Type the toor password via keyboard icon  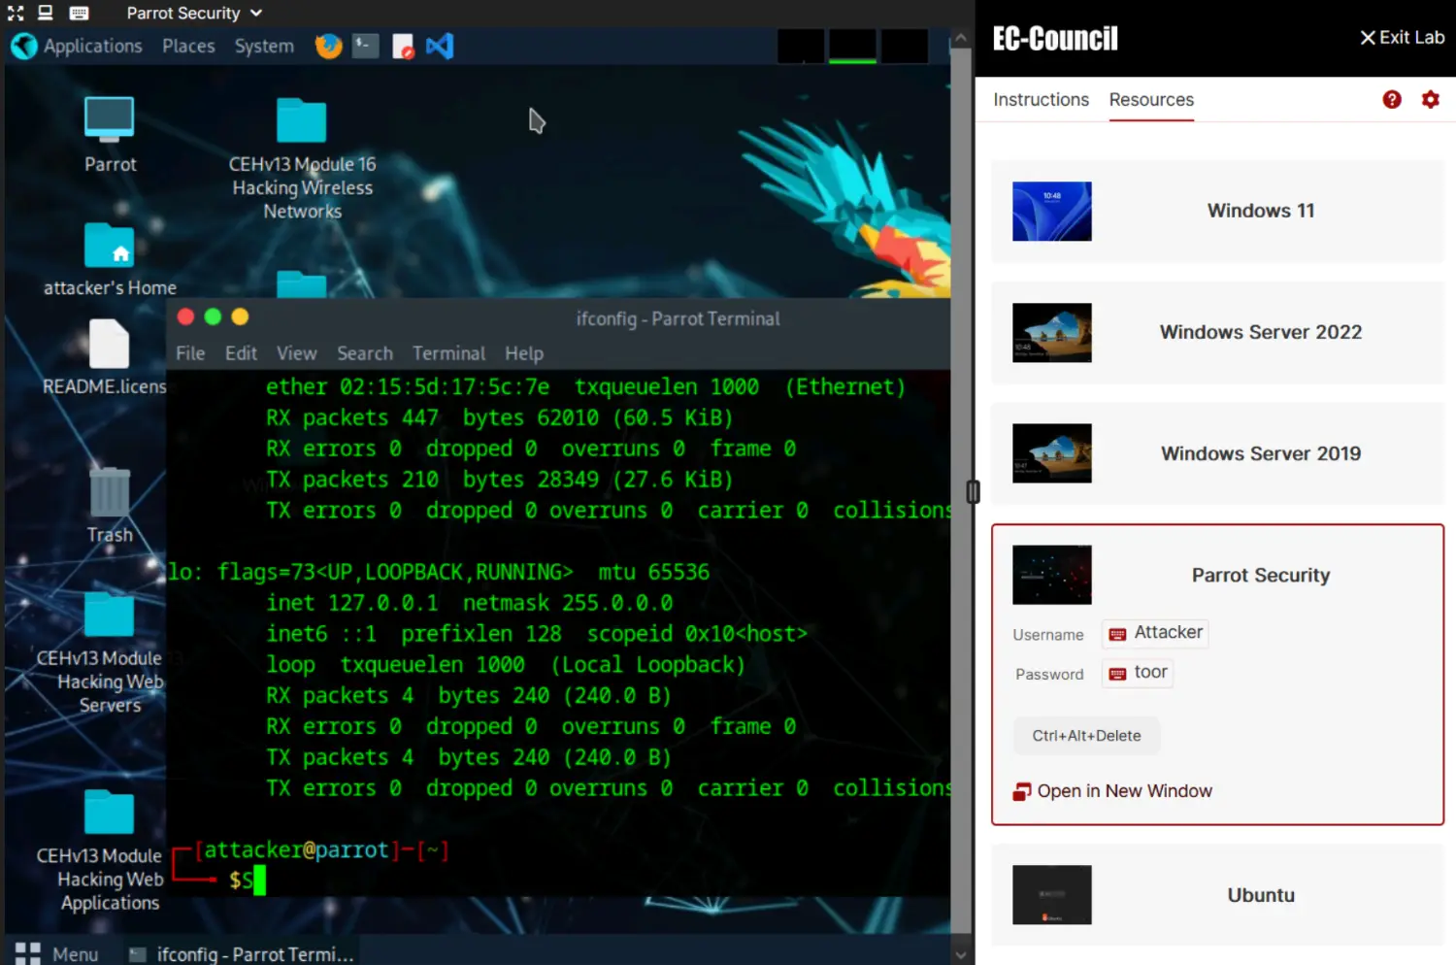point(1118,674)
